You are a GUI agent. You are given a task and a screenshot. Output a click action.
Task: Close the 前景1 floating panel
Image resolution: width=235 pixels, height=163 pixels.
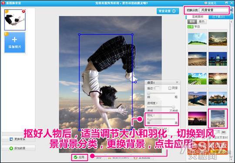coord(177,82)
